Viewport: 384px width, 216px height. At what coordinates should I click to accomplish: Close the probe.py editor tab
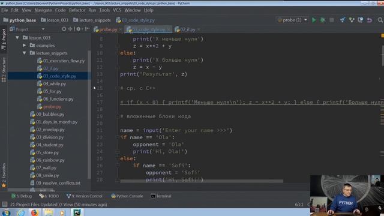(x=121, y=29)
